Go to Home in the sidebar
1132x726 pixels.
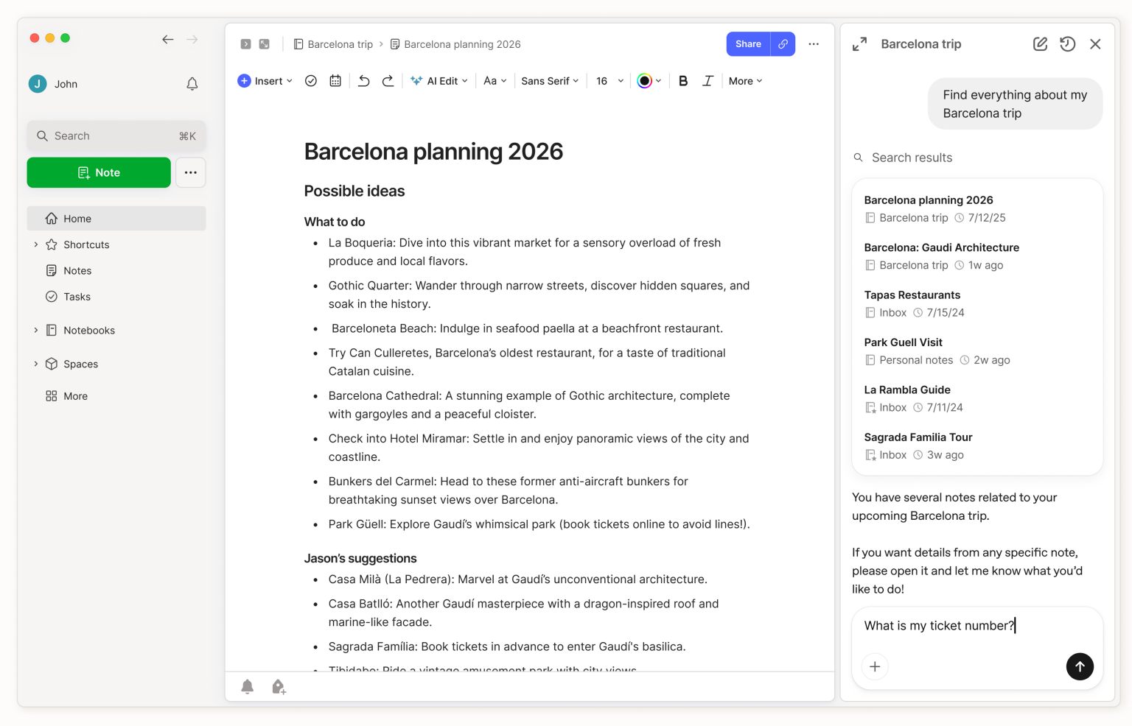(77, 218)
